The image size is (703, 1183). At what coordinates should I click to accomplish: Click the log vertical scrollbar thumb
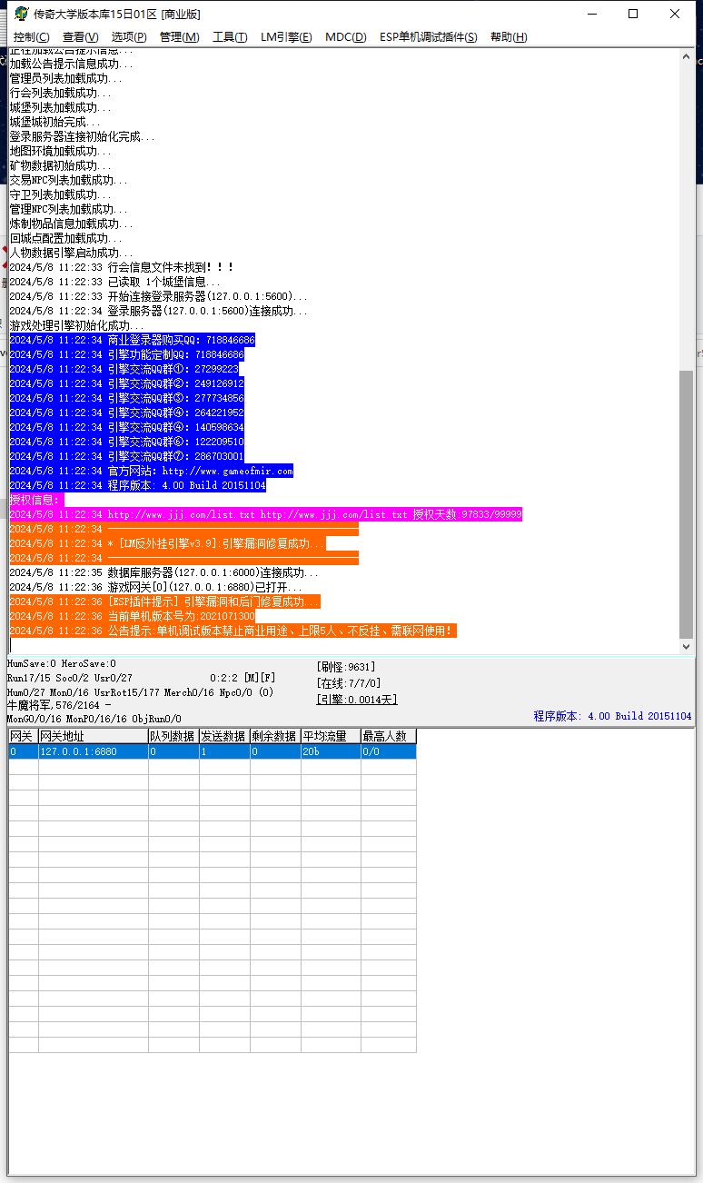[x=687, y=504]
